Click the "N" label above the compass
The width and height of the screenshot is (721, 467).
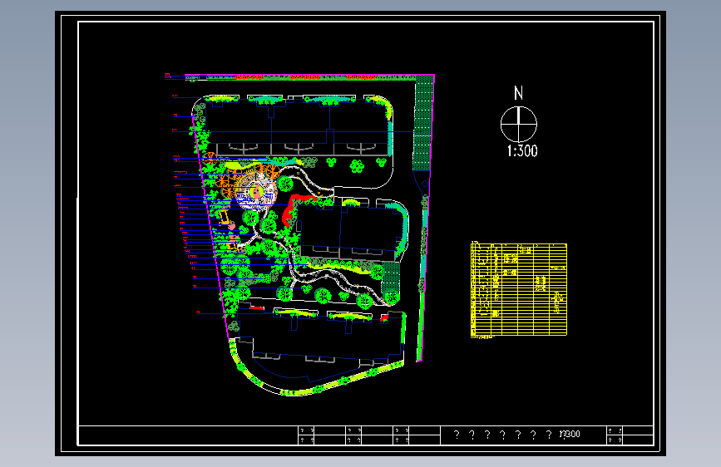click(519, 93)
